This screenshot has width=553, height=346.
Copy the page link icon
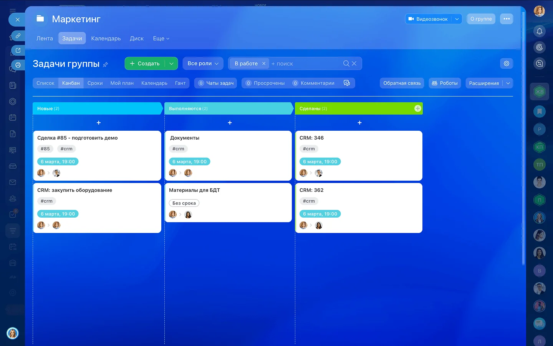[x=18, y=36]
